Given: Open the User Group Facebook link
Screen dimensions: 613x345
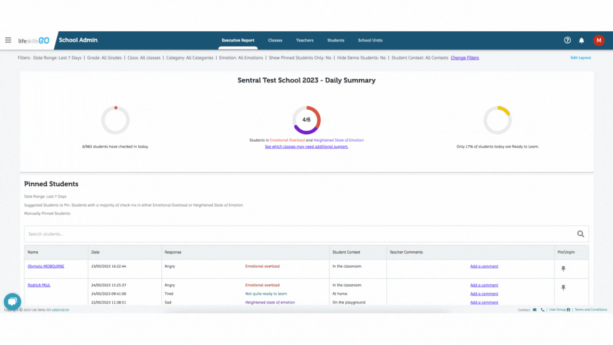Looking at the screenshot, I should [559, 310].
